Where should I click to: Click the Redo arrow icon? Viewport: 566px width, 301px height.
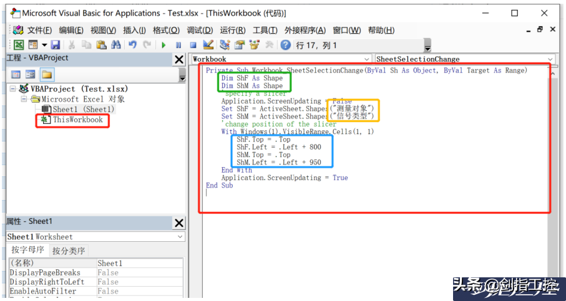[147, 45]
